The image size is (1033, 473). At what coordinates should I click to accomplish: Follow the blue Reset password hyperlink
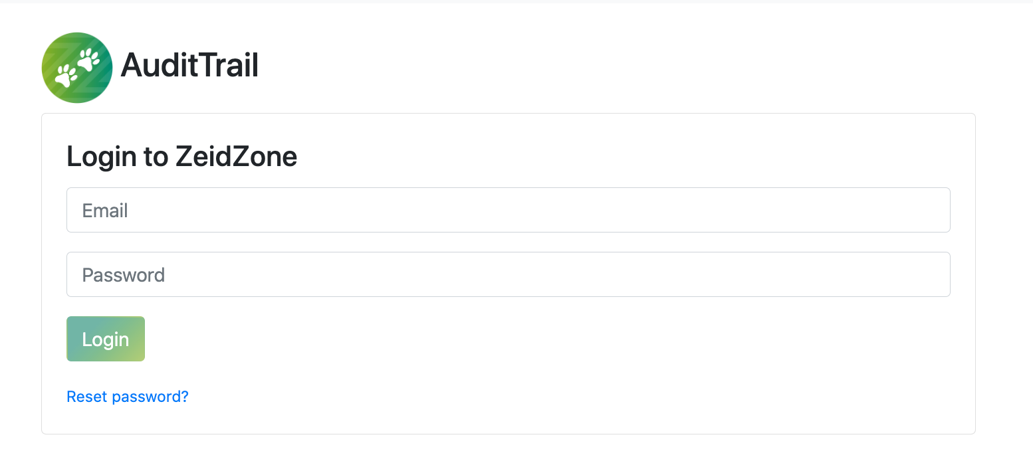pyautogui.click(x=128, y=397)
